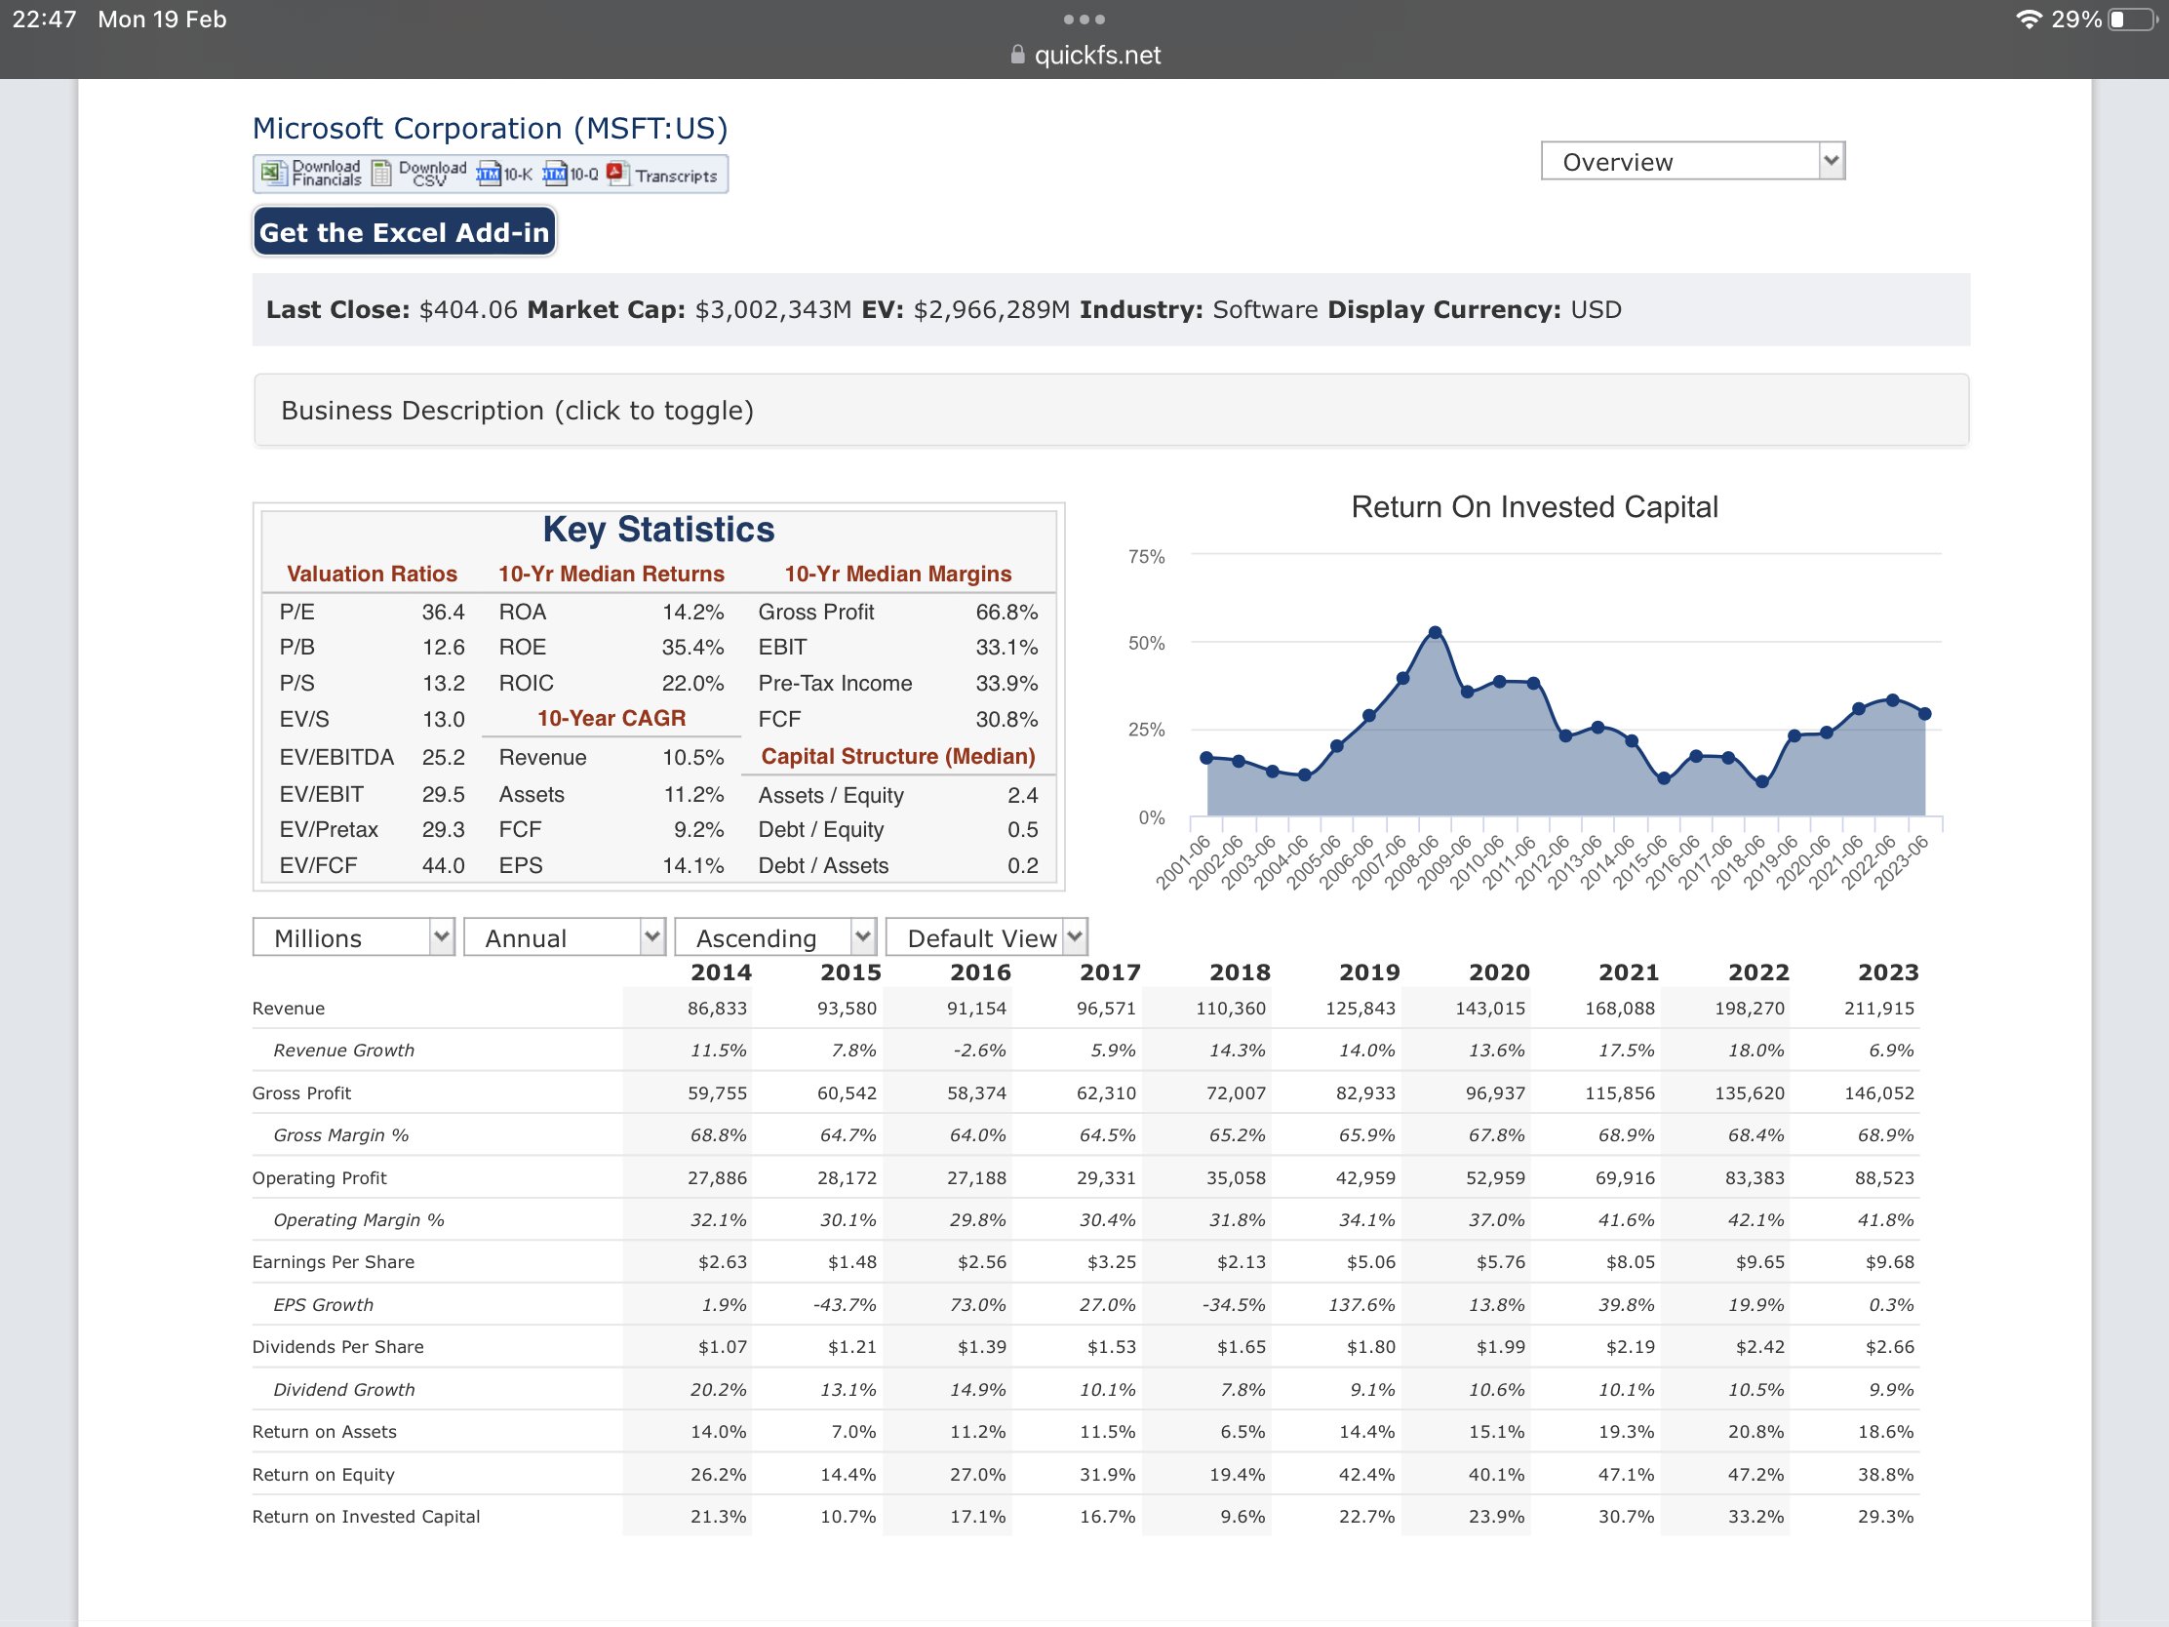
Task: Click the 2018-06 low point on ROIC chart
Action: 1762,781
